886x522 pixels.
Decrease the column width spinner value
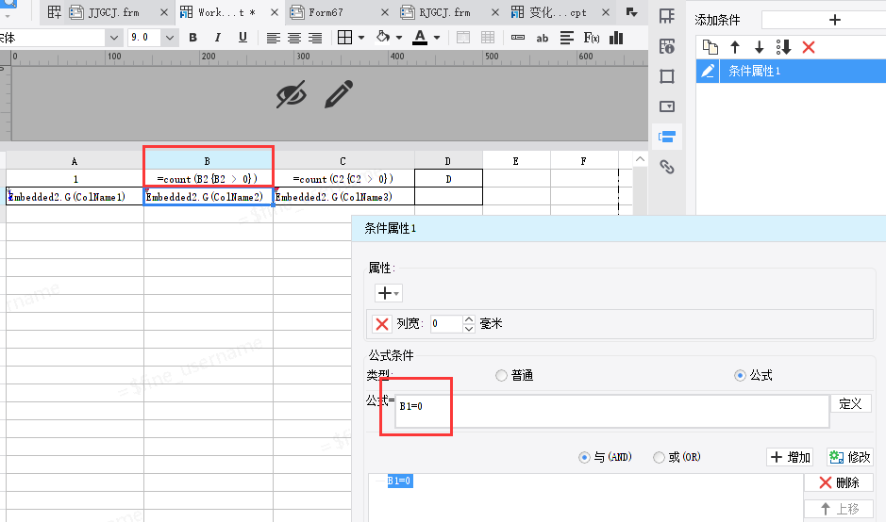[x=469, y=328]
